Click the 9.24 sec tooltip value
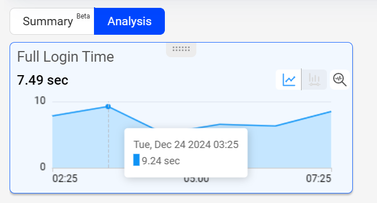 161,161
